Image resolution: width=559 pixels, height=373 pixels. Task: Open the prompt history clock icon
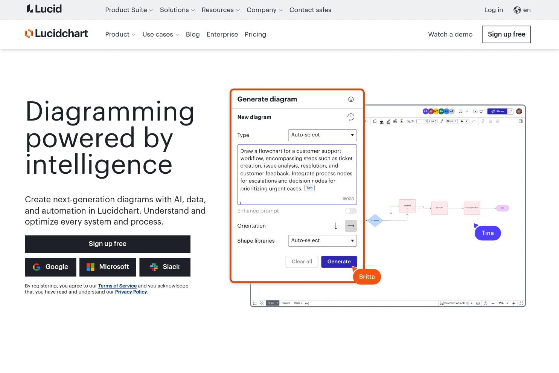pyautogui.click(x=351, y=117)
